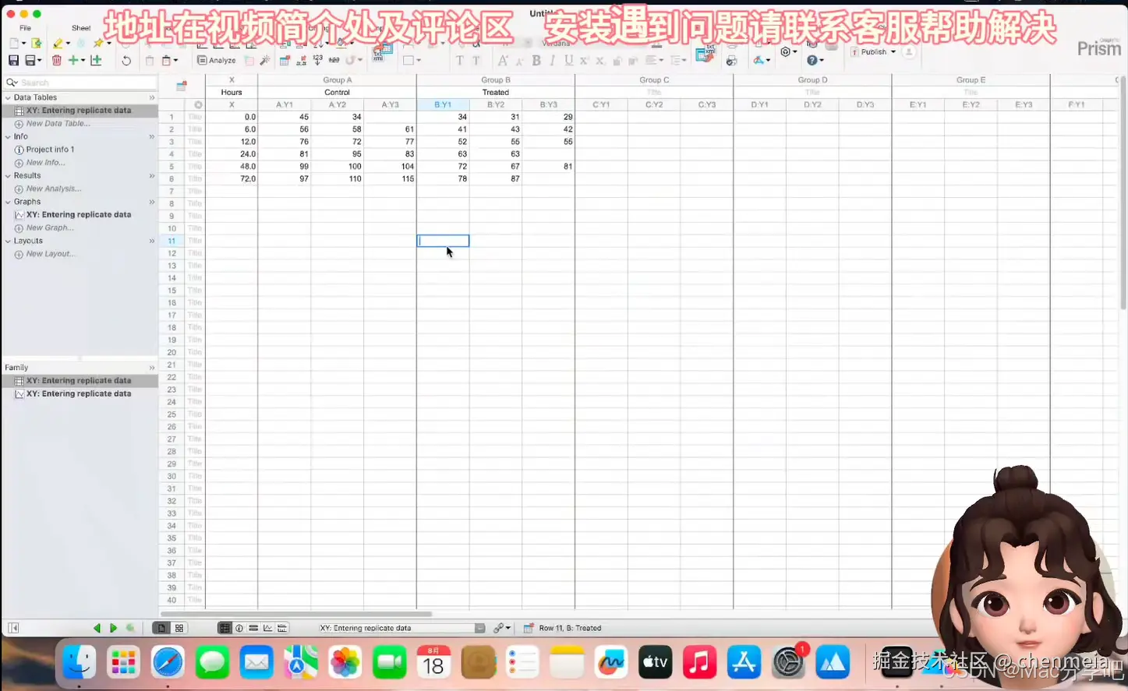Select XY: Entering replicate data table

(79, 111)
